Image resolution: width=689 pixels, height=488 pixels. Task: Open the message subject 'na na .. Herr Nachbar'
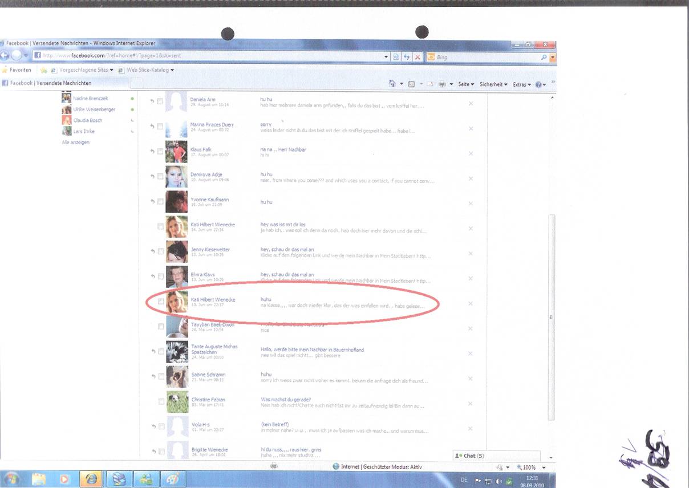tap(283, 149)
